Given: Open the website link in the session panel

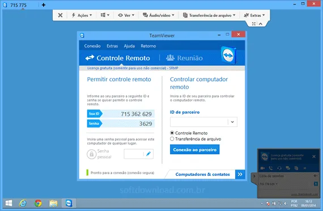Looking at the screenshot, I should point(304,195).
